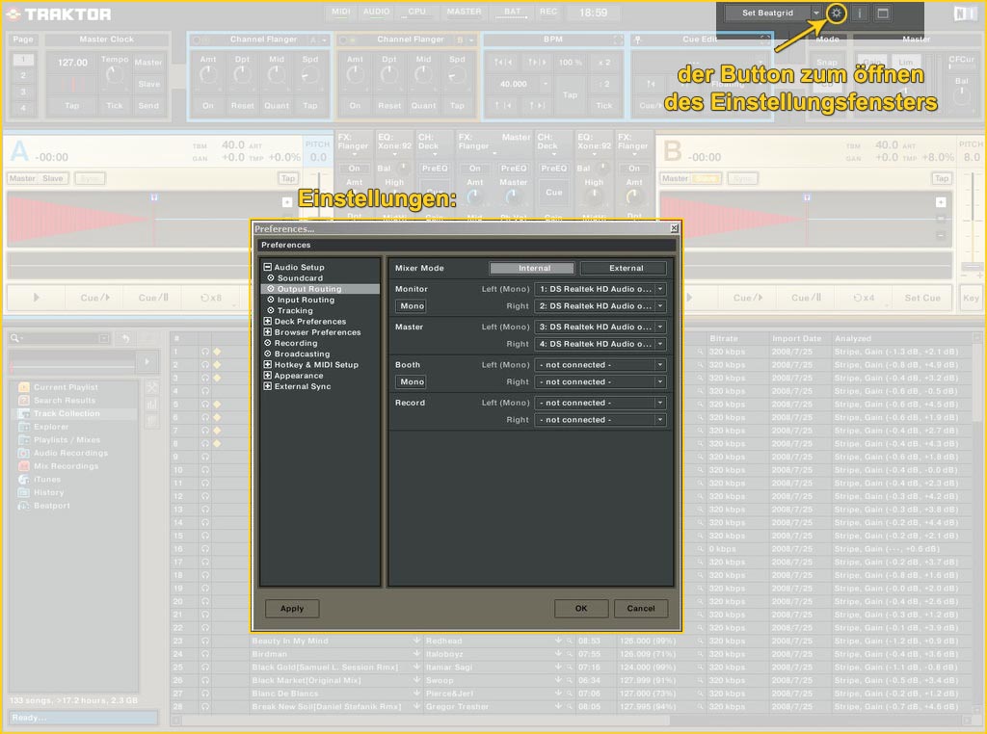
Task: Open the Monitor Left (Mono) output dropdown
Action: click(600, 289)
